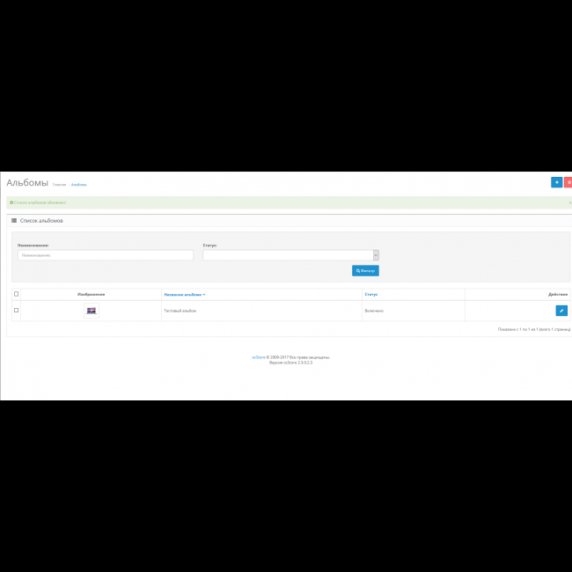This screenshot has height=572, width=572.
Task: Click the Тестовый альбом name cell
Action: (x=180, y=311)
